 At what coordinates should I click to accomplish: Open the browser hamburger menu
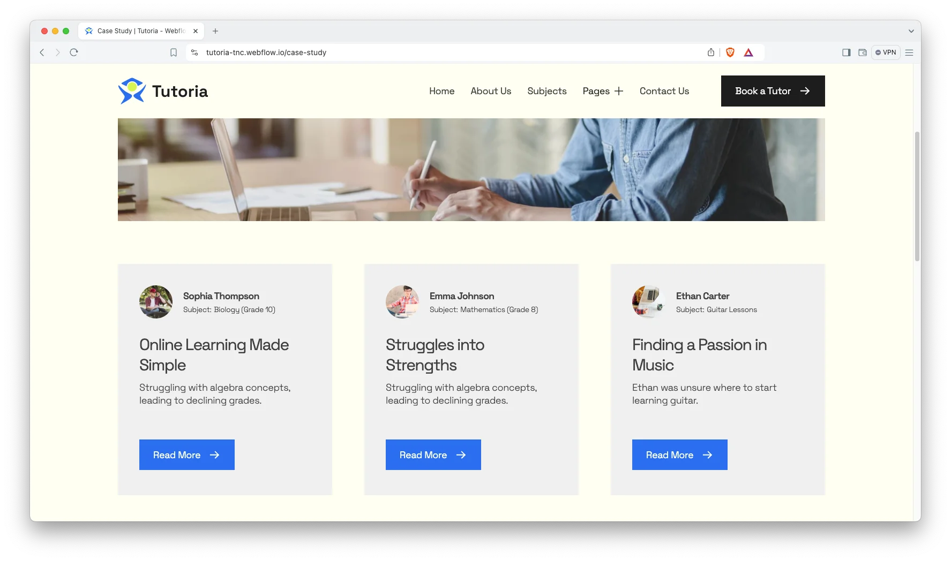click(909, 52)
